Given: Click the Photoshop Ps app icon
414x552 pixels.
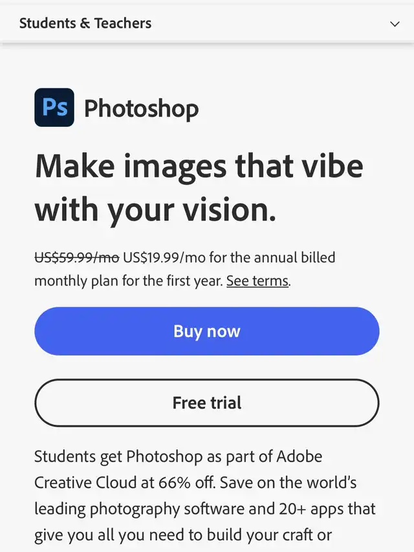Looking at the screenshot, I should tap(54, 107).
